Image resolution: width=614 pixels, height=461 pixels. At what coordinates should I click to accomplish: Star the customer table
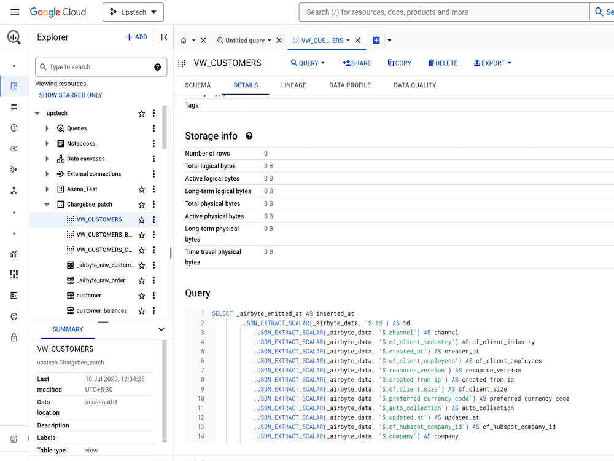pos(142,296)
